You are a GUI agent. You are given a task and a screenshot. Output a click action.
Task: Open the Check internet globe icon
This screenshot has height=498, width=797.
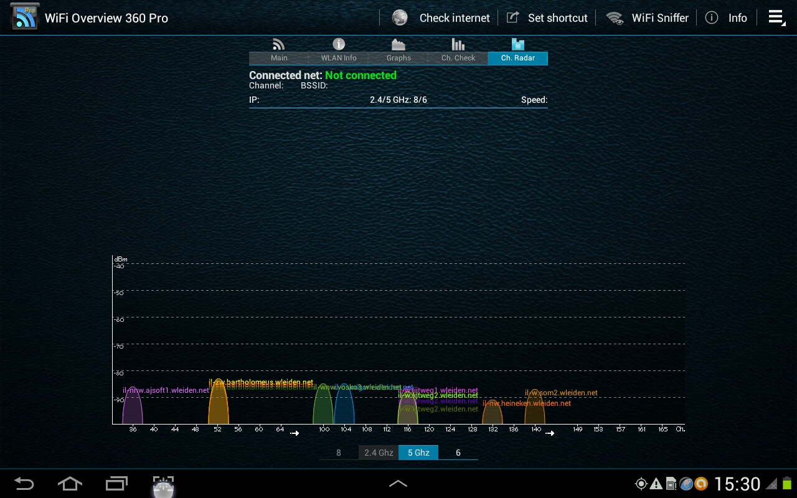(400, 17)
